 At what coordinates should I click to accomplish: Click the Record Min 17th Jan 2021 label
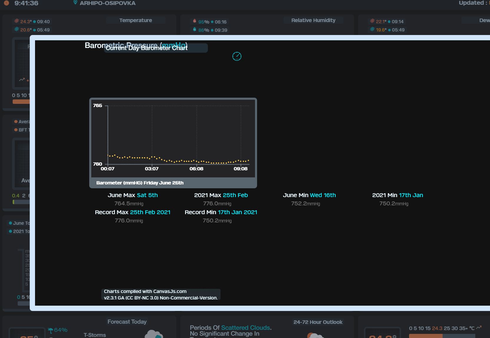pyautogui.click(x=221, y=212)
